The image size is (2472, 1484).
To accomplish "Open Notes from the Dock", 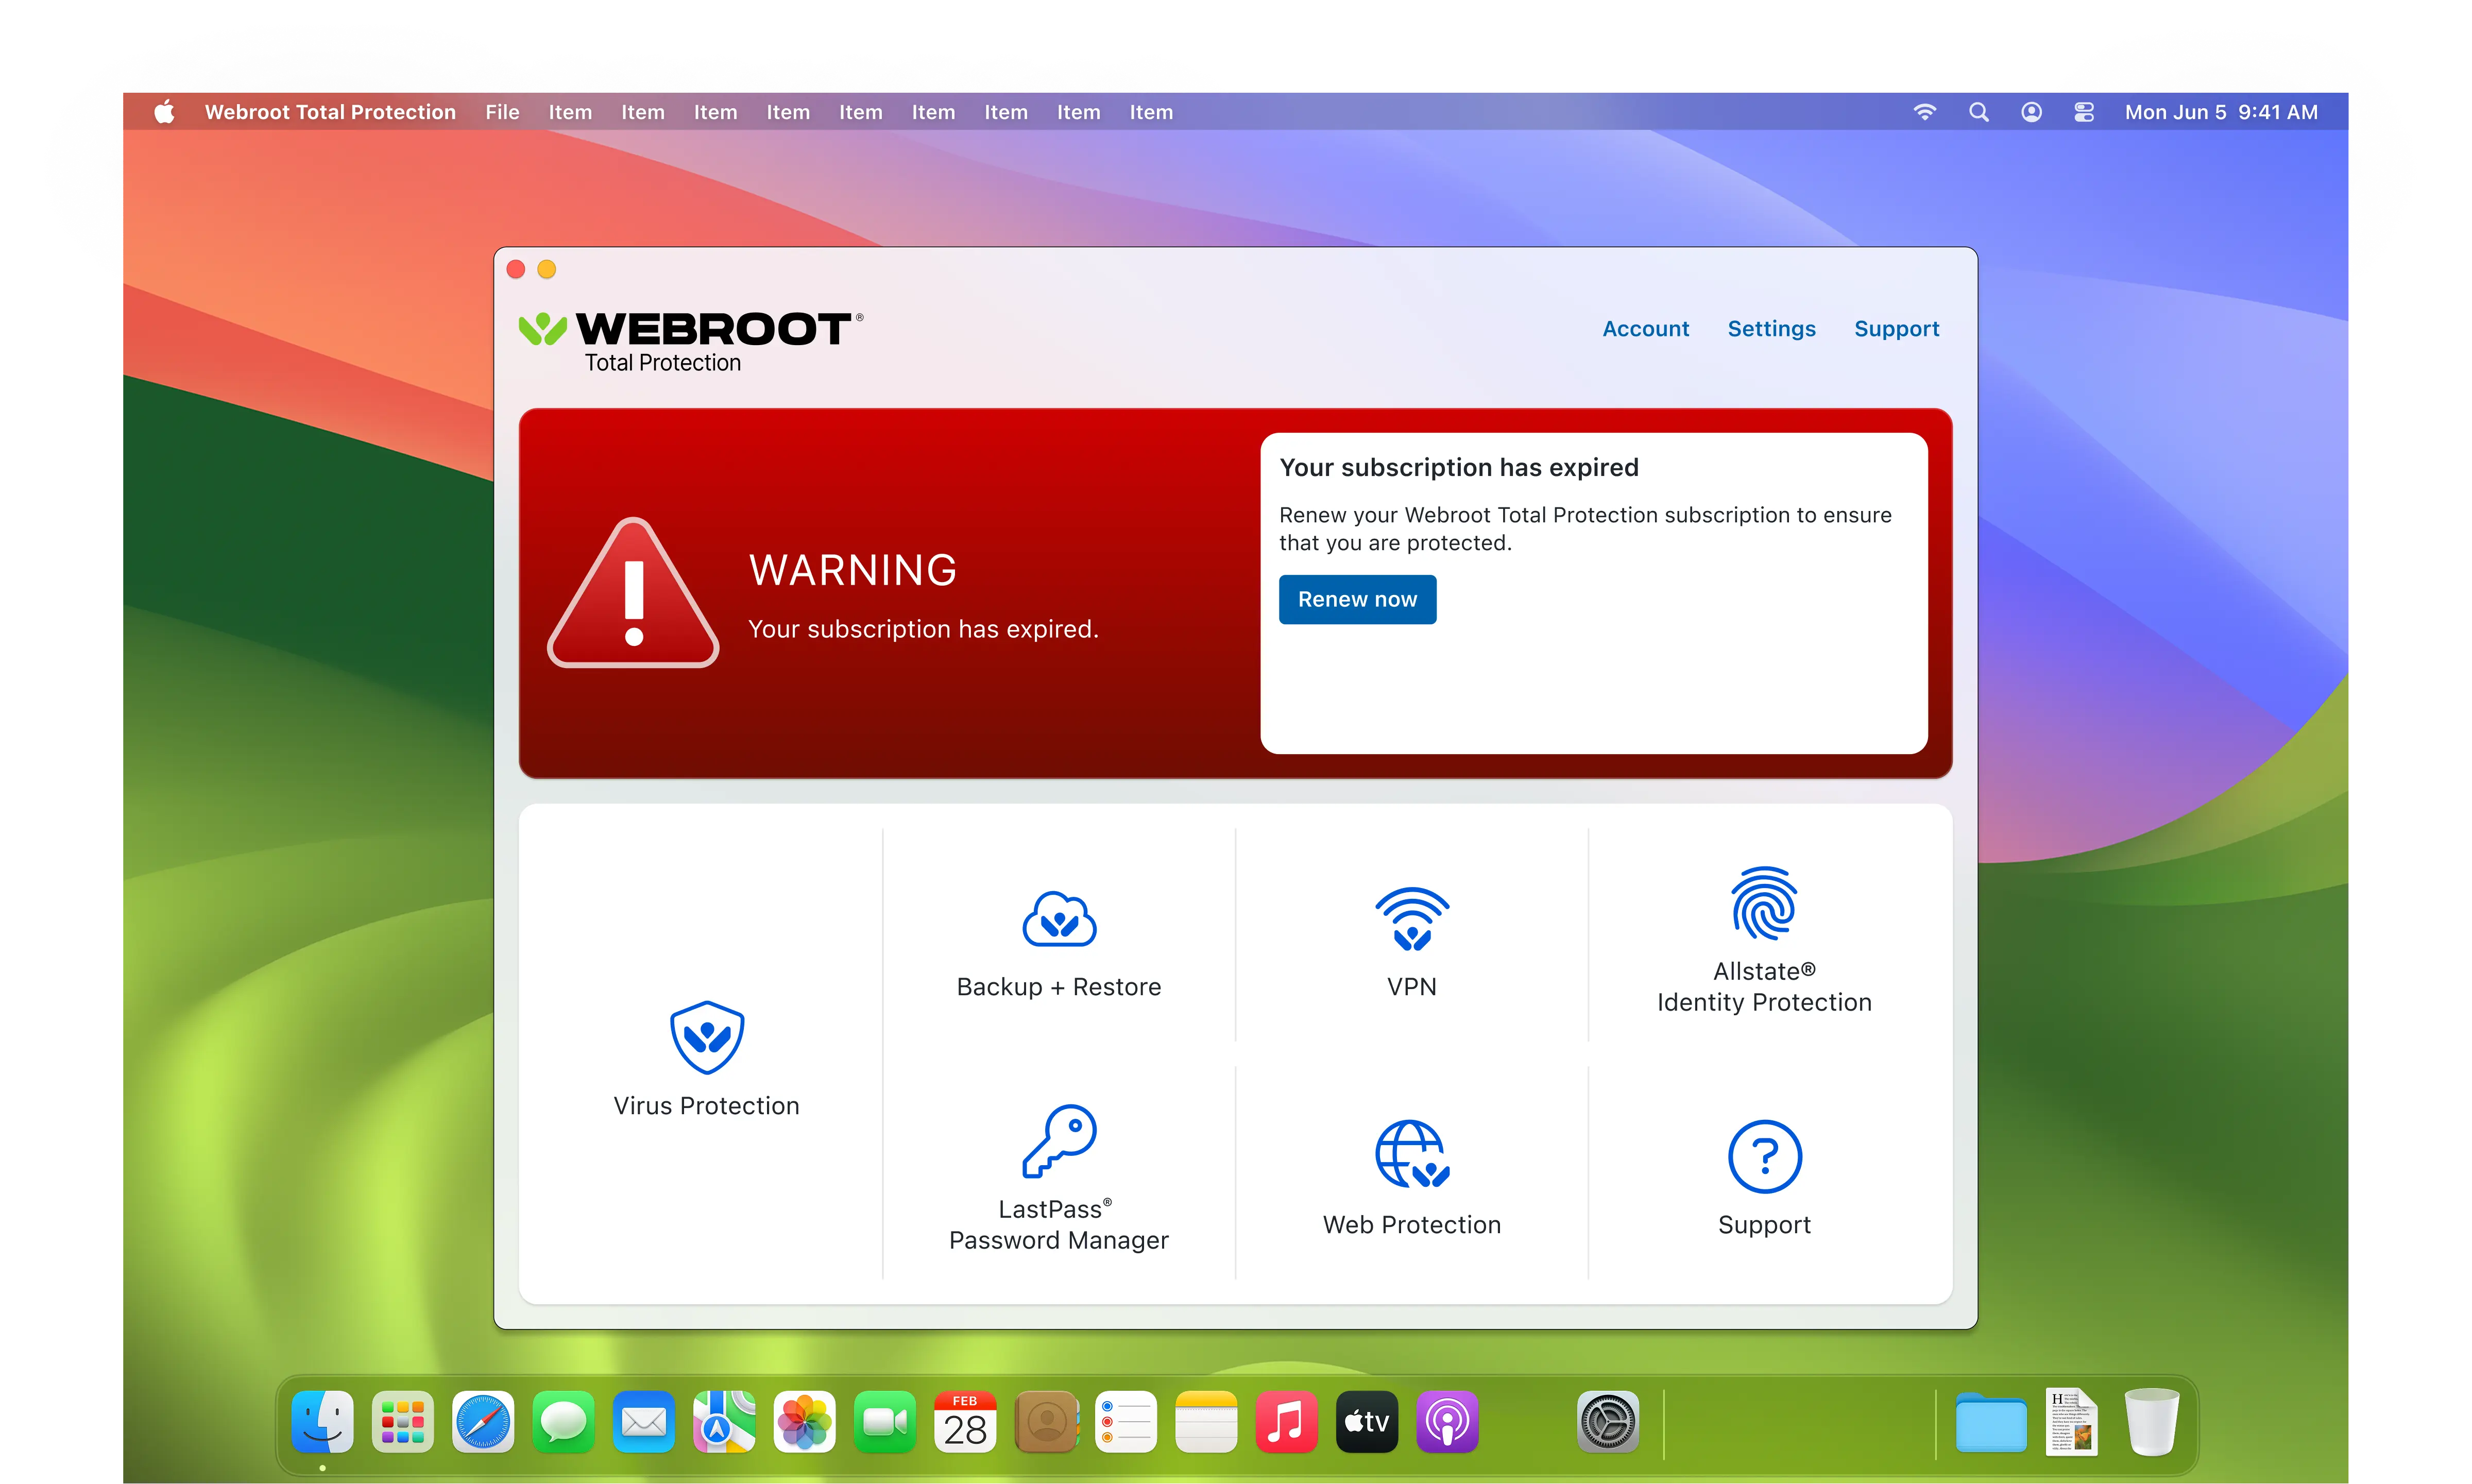I will [x=1206, y=1421].
